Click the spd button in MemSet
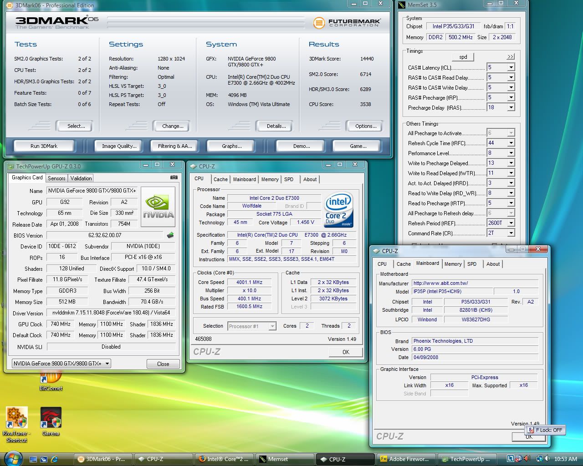This screenshot has height=466, width=583. 463,57
